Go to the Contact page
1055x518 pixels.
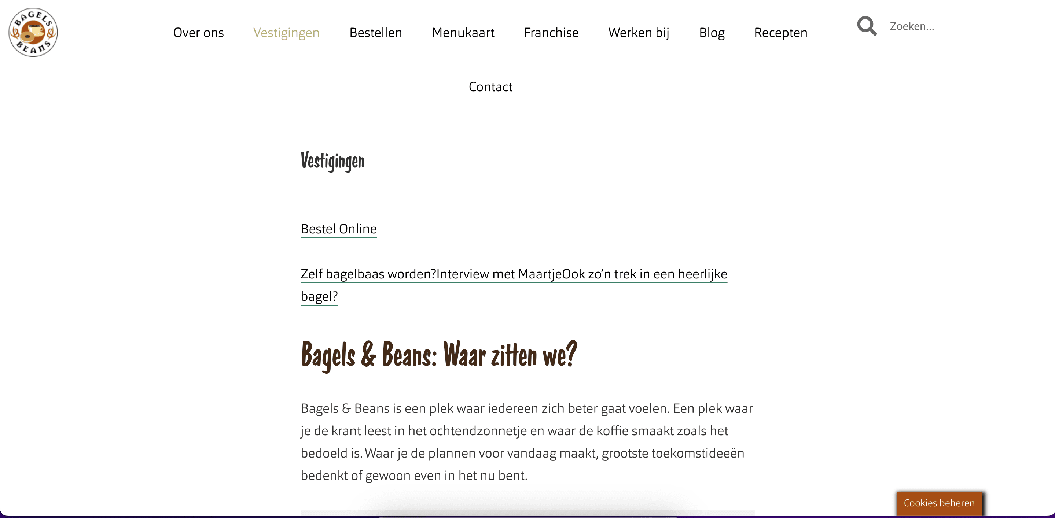click(490, 87)
